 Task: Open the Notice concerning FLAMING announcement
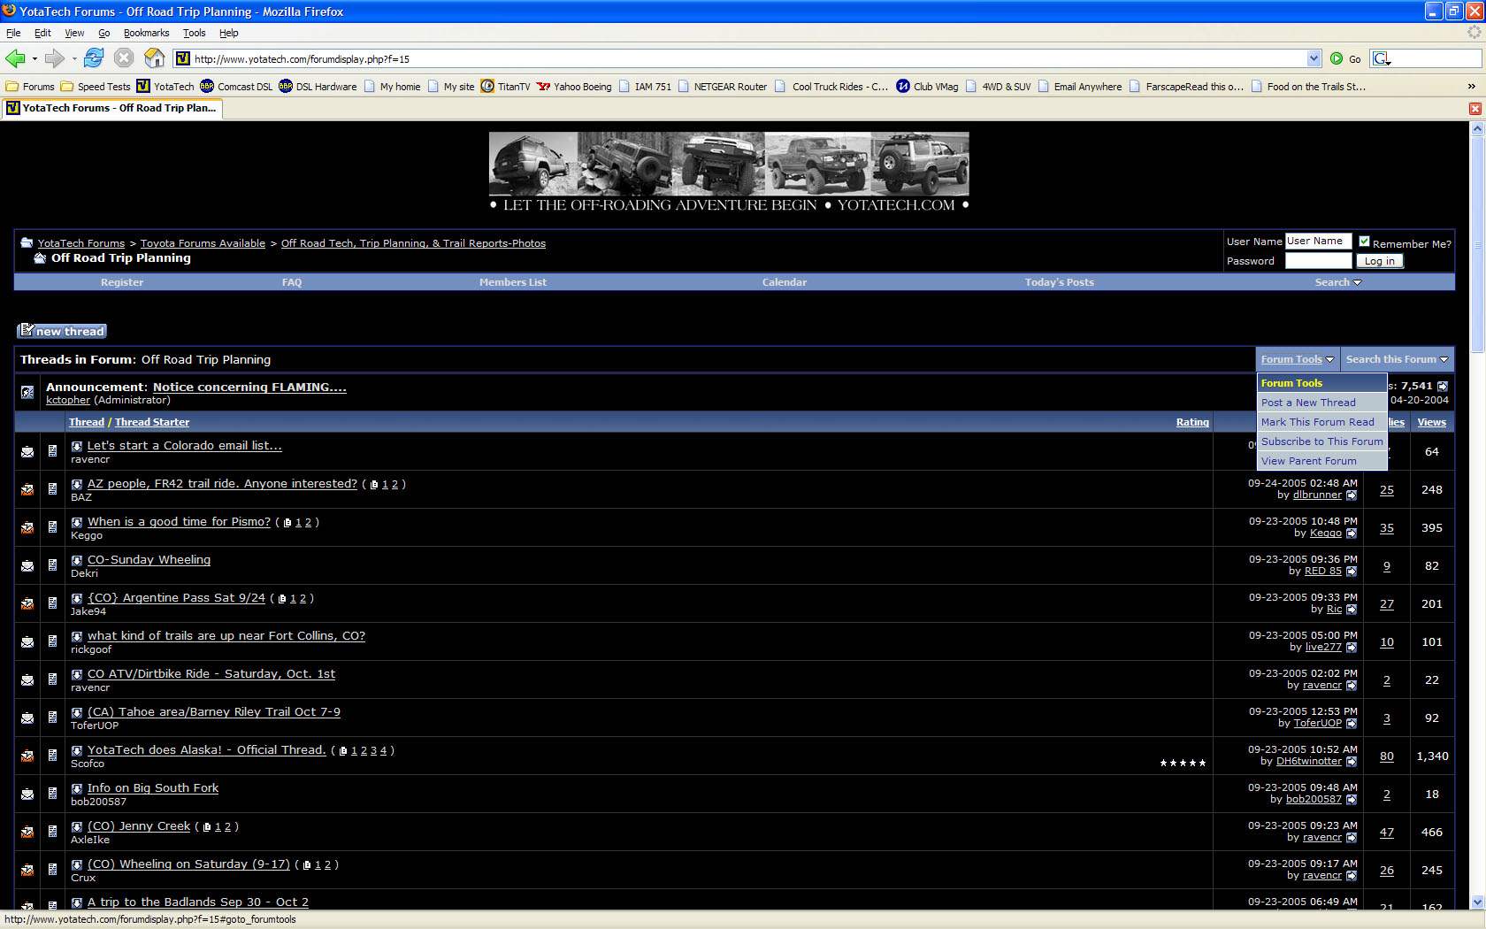249,387
